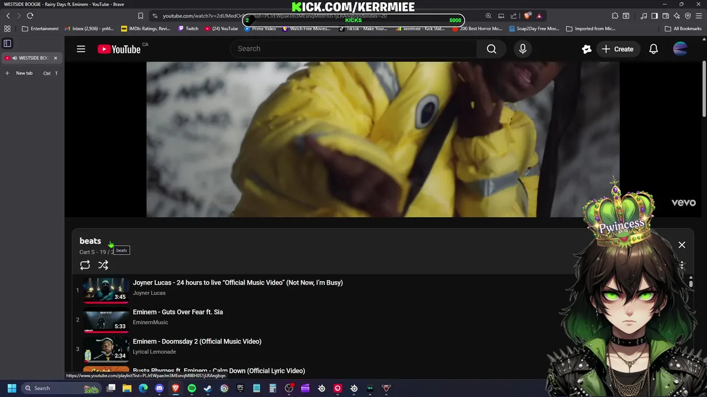Open IMDb: Ratings bookmark
This screenshot has width=707, height=397.
(x=145, y=29)
